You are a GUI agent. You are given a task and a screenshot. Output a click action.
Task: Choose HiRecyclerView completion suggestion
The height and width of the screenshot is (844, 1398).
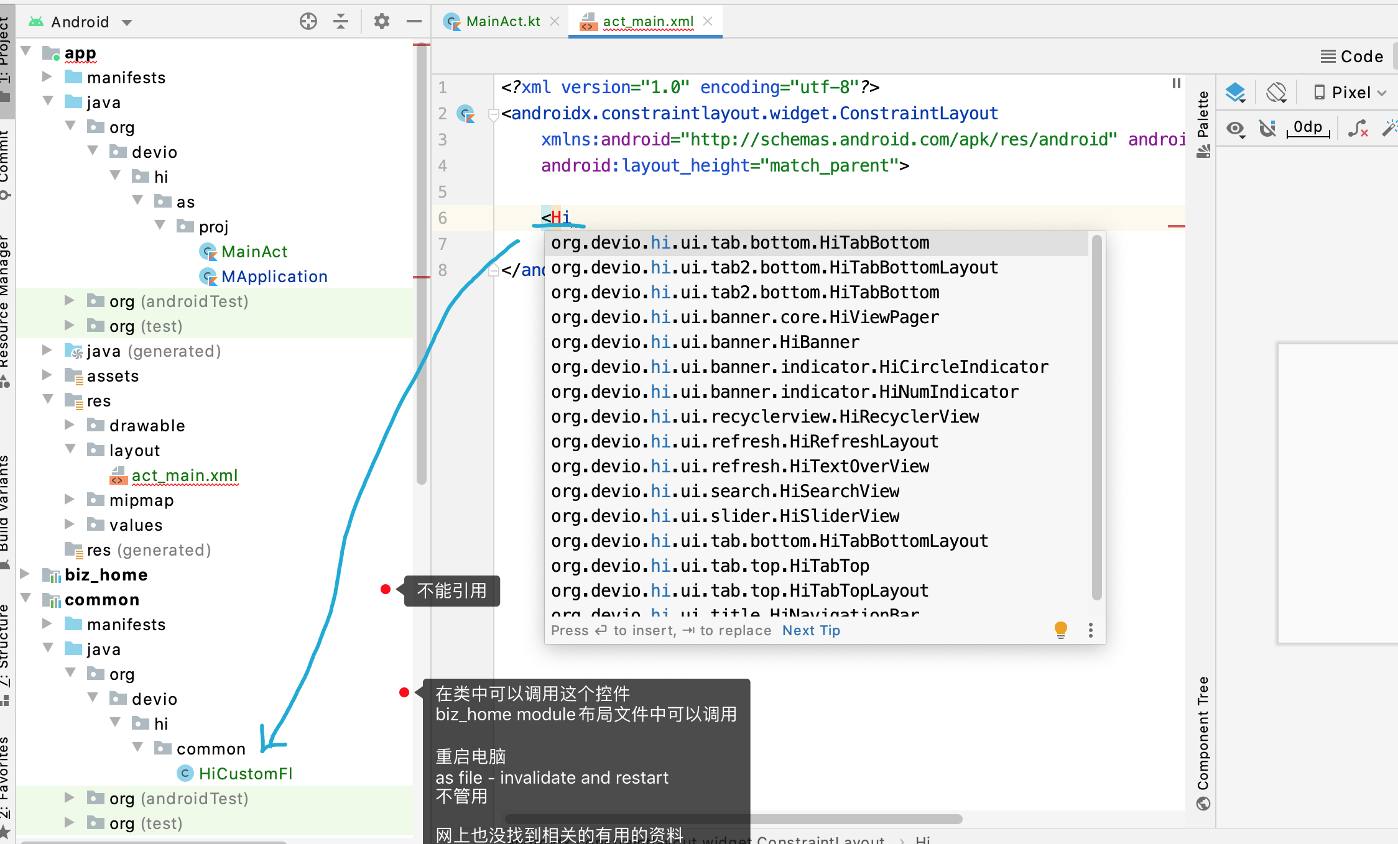pos(817,417)
